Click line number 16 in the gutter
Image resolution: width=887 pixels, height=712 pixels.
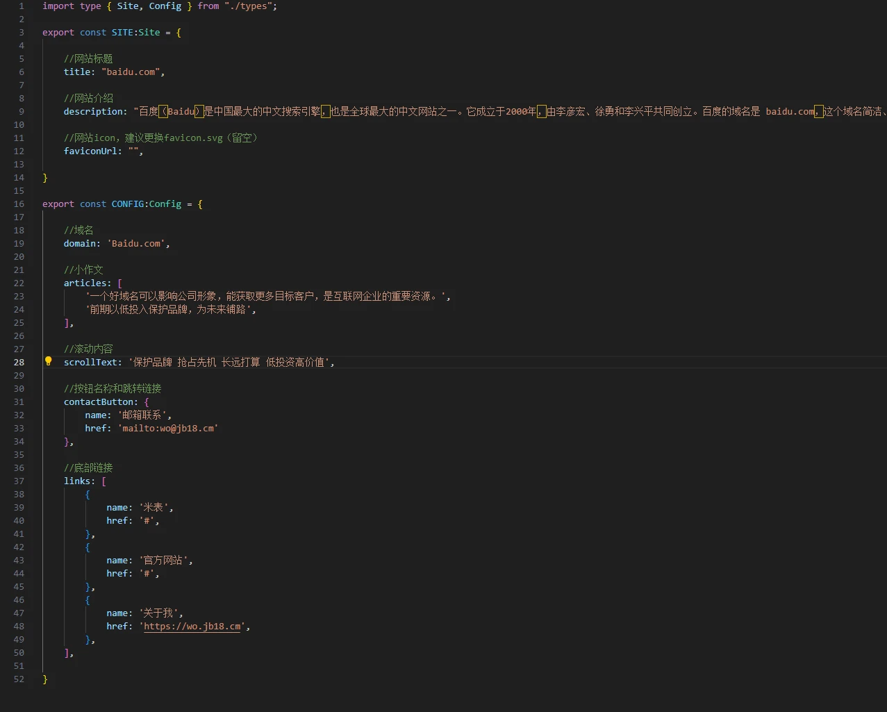pyautogui.click(x=19, y=204)
